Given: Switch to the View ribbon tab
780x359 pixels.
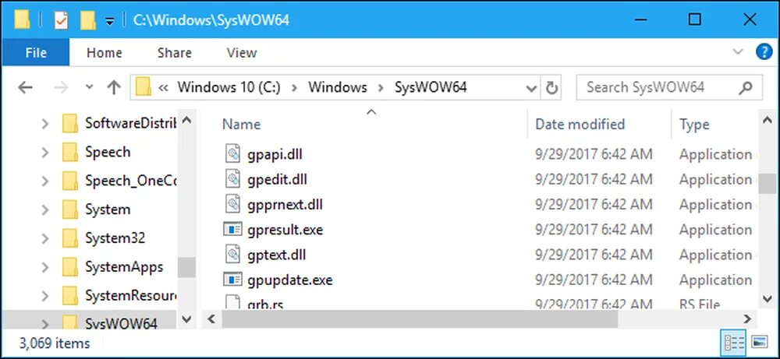Looking at the screenshot, I should point(241,53).
